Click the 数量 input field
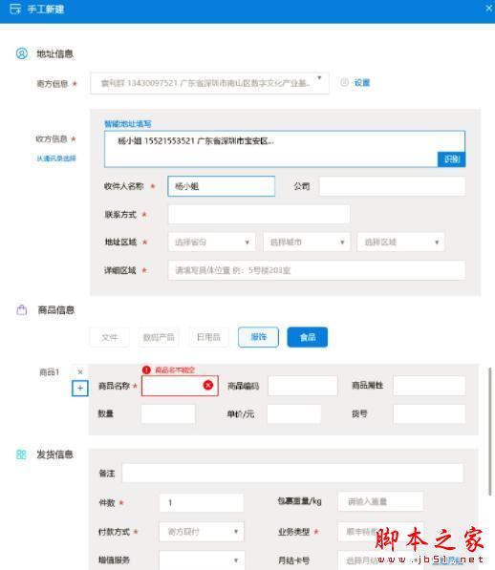The width and height of the screenshot is (495, 570). 167,413
